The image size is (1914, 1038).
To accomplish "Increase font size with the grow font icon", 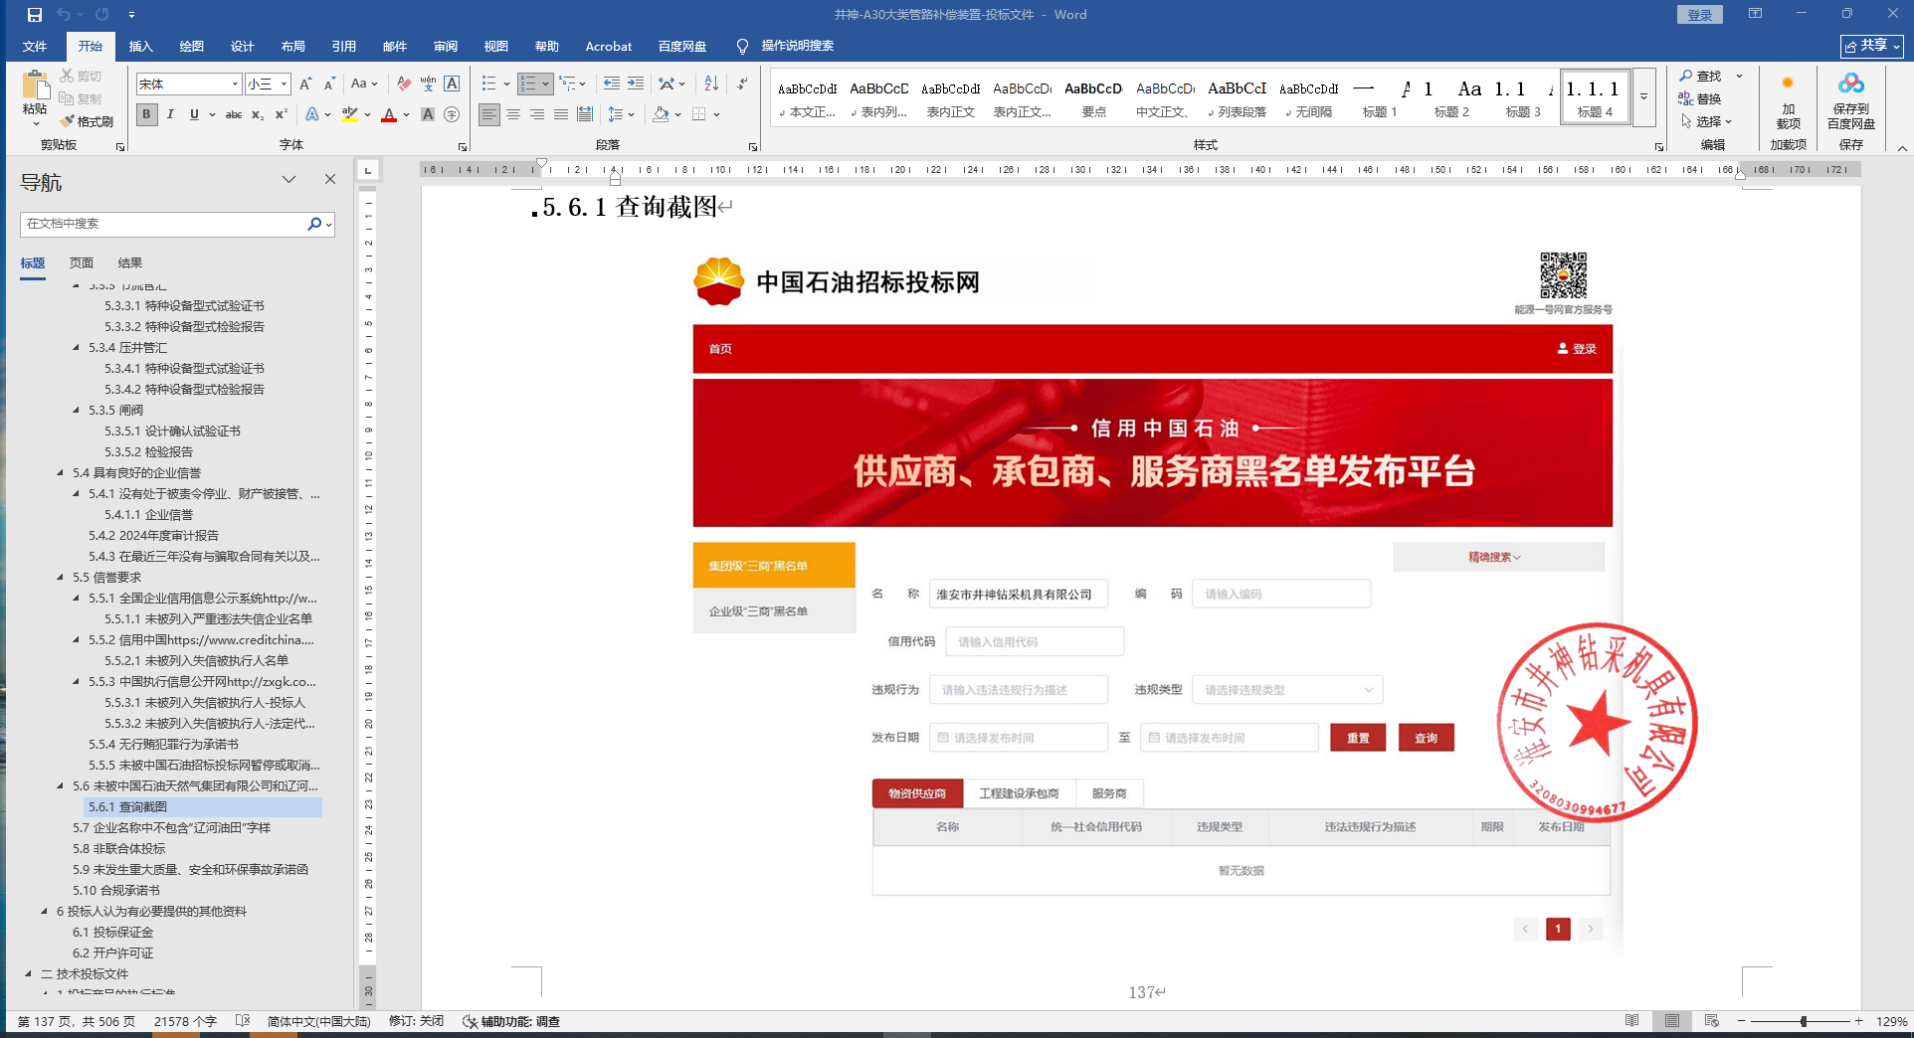I will pos(305,84).
